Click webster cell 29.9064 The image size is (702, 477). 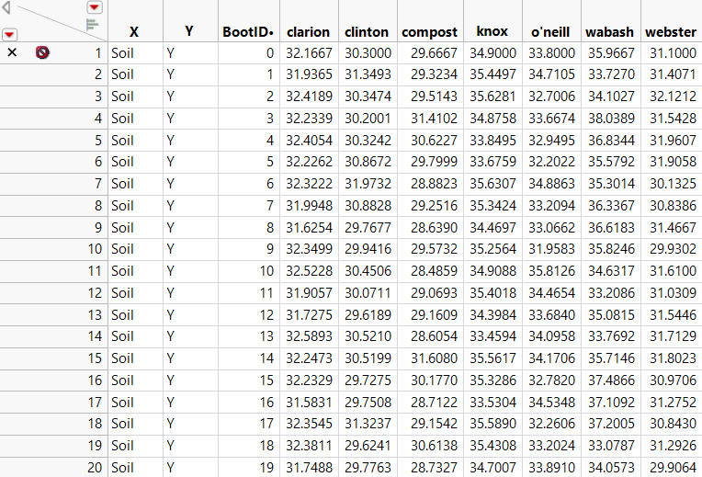(673, 468)
